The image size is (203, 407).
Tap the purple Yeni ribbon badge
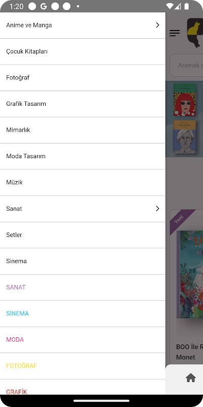[x=181, y=220]
